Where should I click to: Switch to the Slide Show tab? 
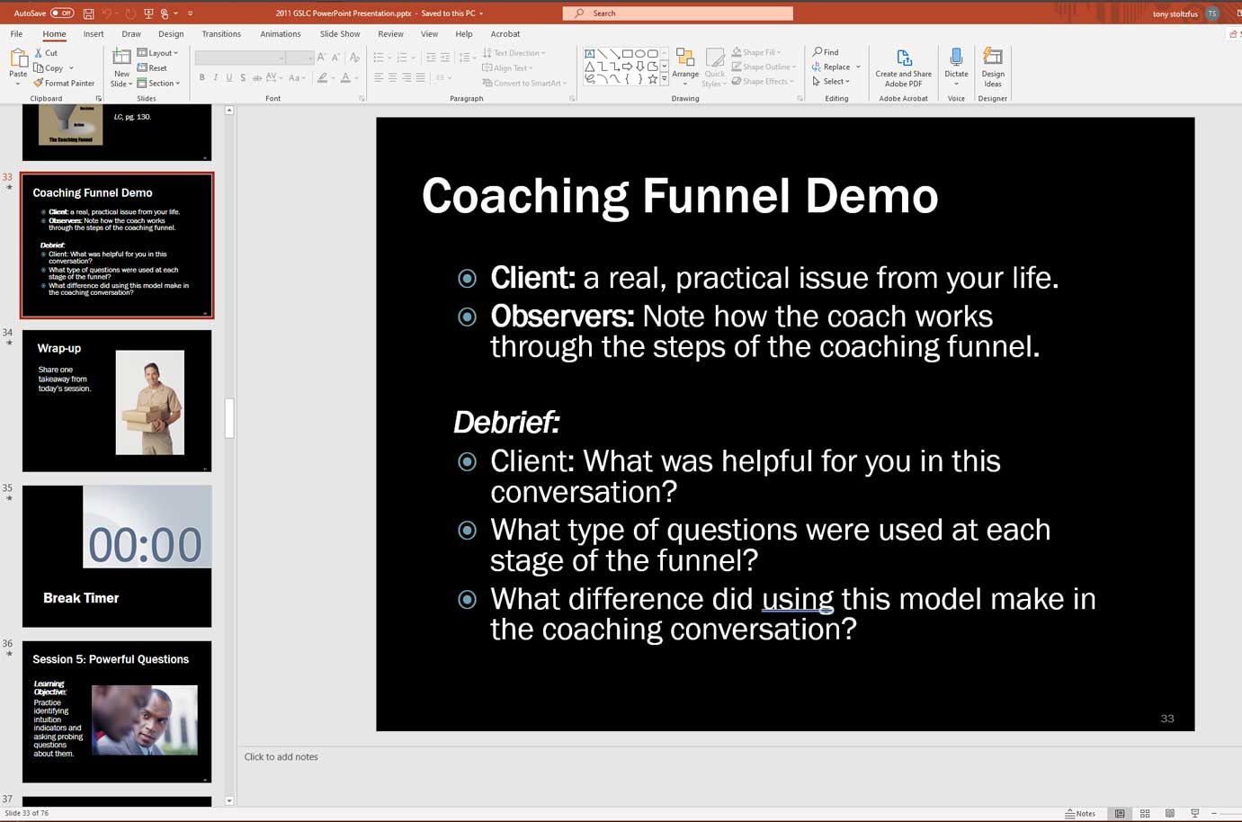[x=340, y=34]
